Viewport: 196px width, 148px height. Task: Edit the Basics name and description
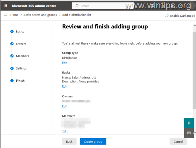coord(65,87)
